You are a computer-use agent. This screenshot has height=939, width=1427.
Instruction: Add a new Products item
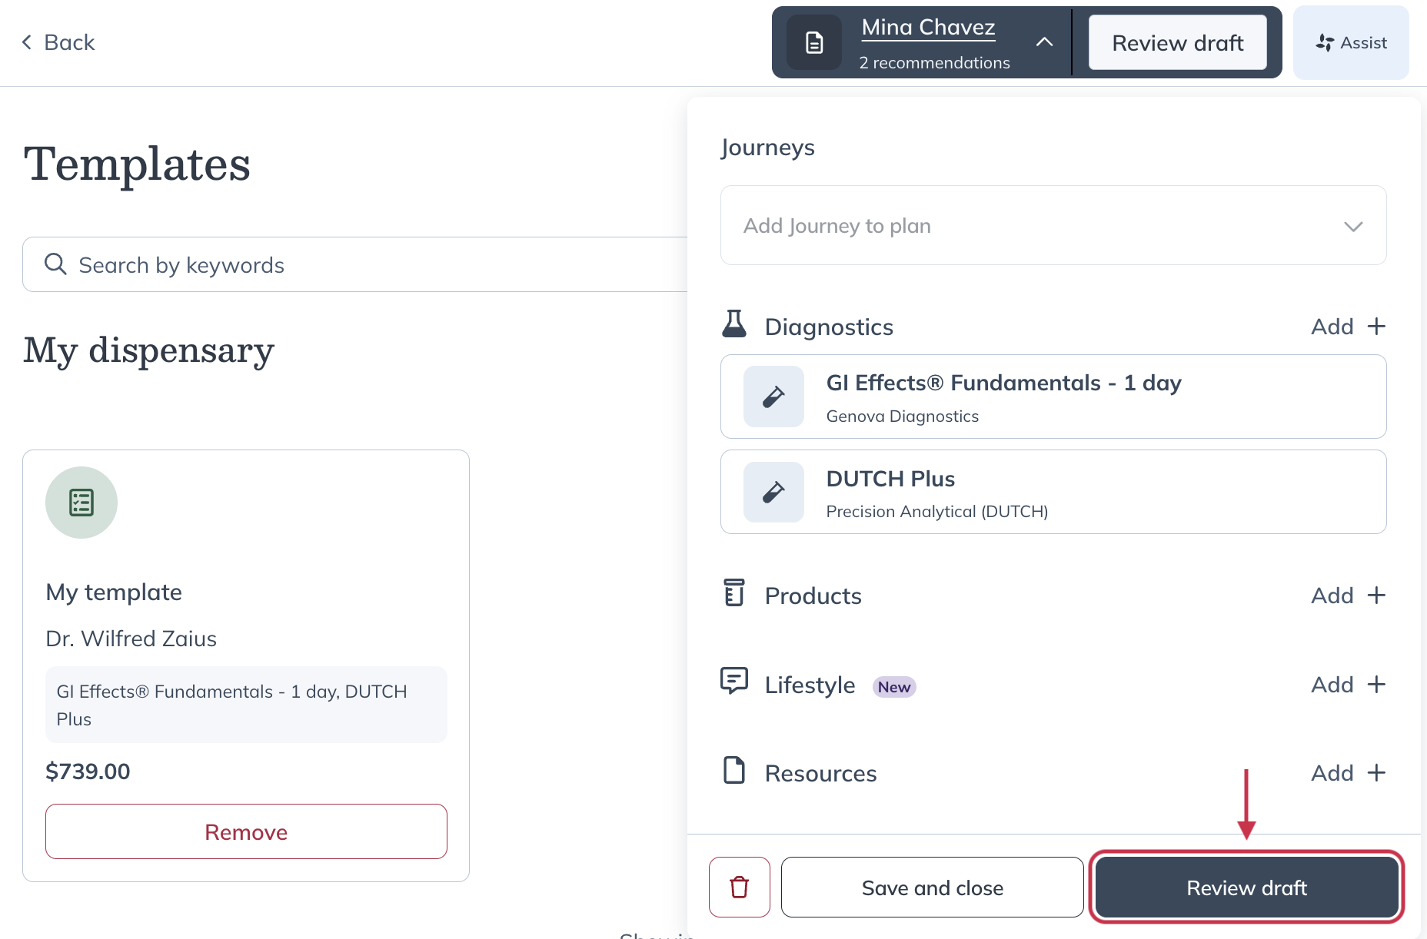pos(1348,596)
